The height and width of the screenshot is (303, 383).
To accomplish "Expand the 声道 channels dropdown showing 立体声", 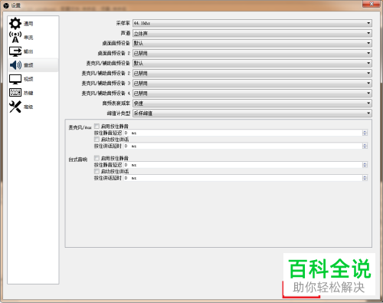I will click(252, 33).
